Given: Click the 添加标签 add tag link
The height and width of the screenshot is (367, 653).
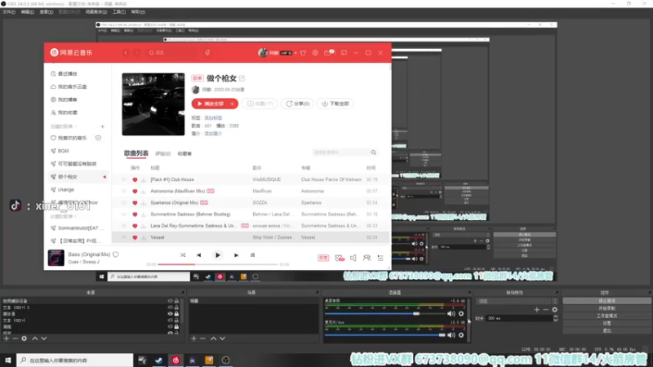Looking at the screenshot, I should [213, 117].
